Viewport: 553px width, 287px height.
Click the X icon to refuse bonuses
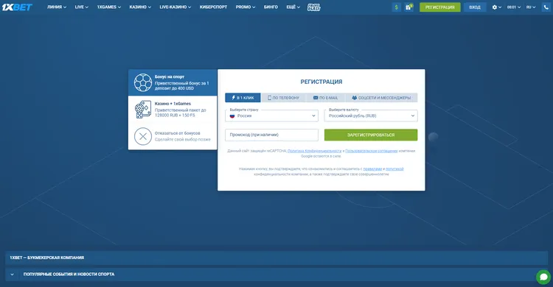click(143, 136)
